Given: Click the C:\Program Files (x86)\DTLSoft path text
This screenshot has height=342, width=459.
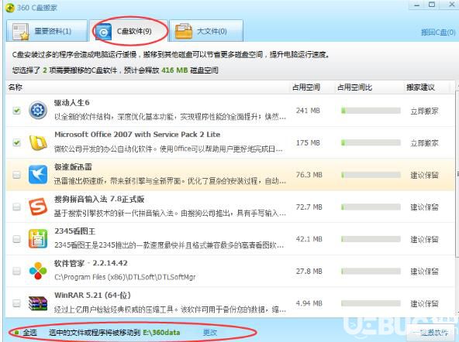Looking at the screenshot, I should coord(125,277).
